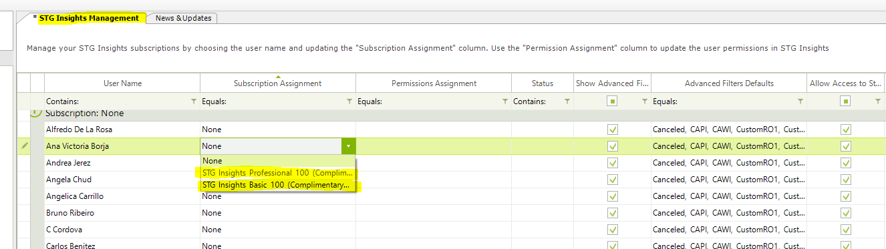
Task: Toggle Allow Access checkbox for Andrea Jerez row
Action: pyautogui.click(x=846, y=162)
